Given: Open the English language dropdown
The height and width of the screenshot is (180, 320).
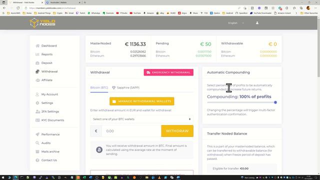Looking at the screenshot, I should tap(236, 23).
